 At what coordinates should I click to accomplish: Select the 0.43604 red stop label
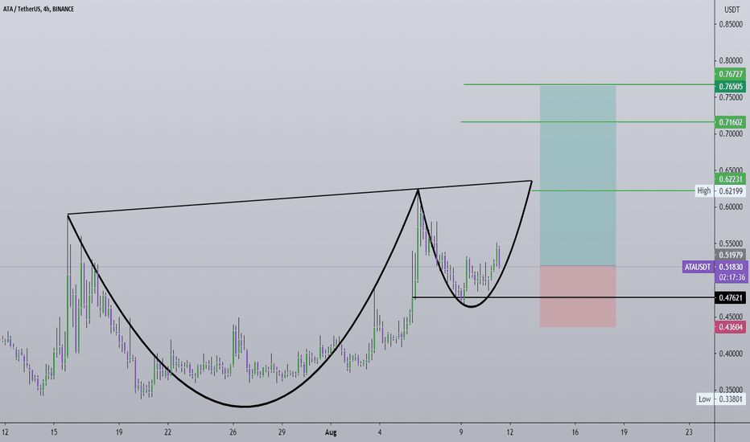[x=731, y=327]
